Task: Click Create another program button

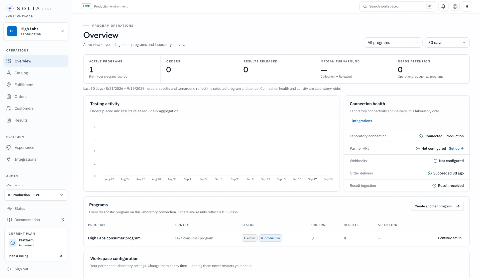Action: [x=437, y=206]
